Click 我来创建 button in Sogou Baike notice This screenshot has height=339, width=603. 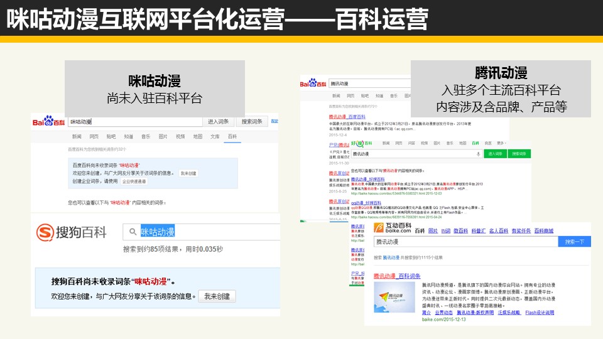point(217,296)
